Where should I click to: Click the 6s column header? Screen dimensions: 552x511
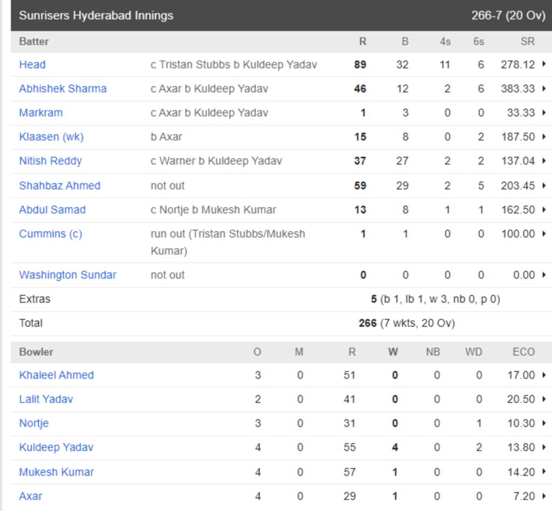tap(479, 41)
